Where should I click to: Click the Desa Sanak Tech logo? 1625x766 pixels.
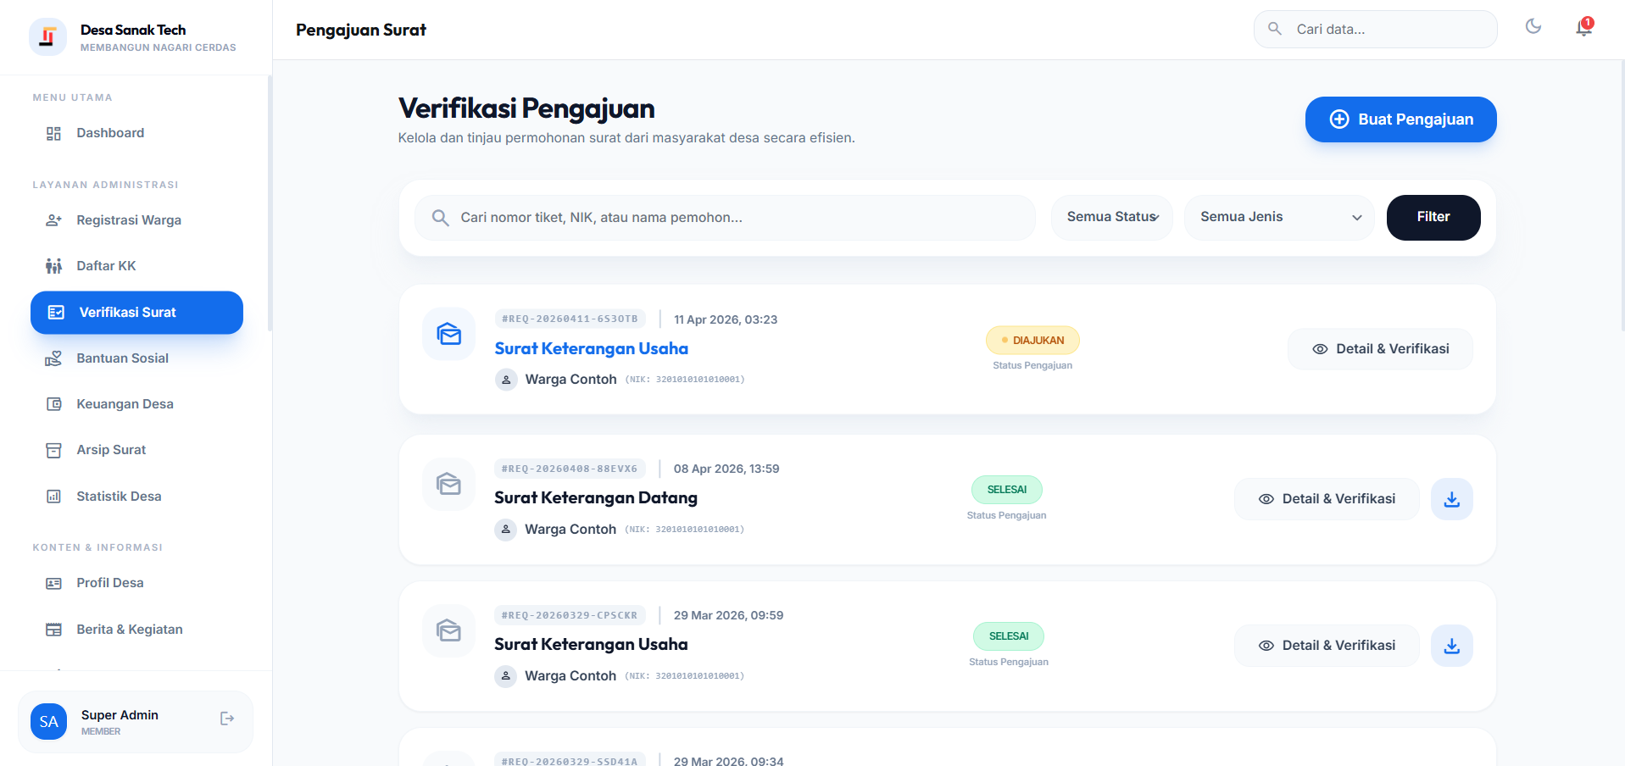(x=47, y=36)
